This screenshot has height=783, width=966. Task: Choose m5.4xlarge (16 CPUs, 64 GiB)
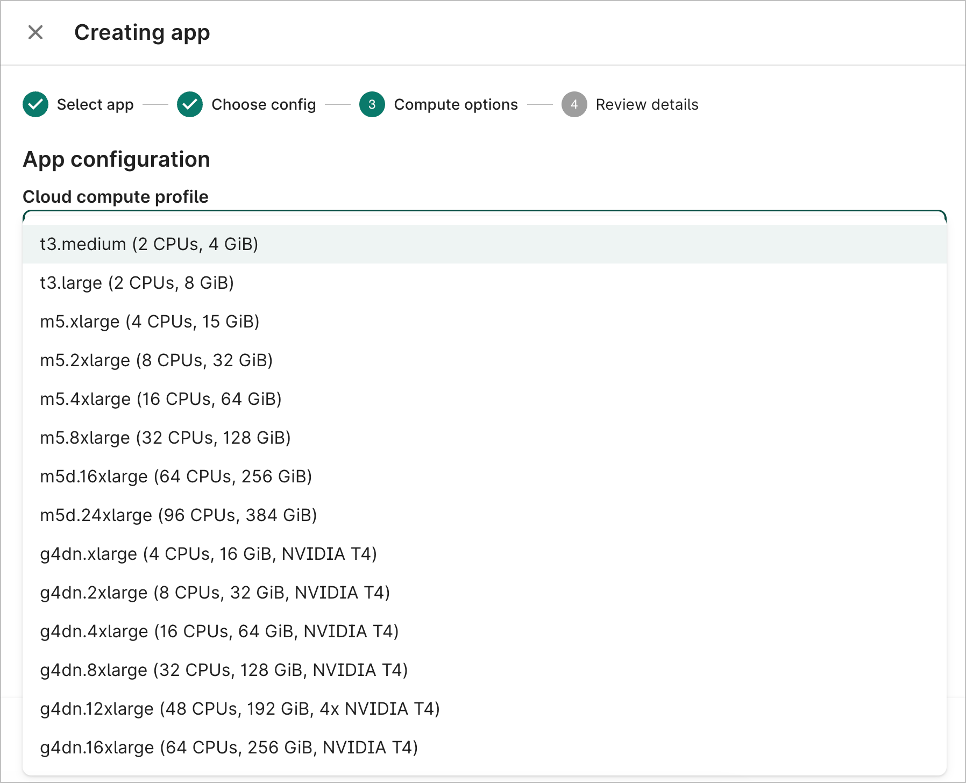click(161, 399)
